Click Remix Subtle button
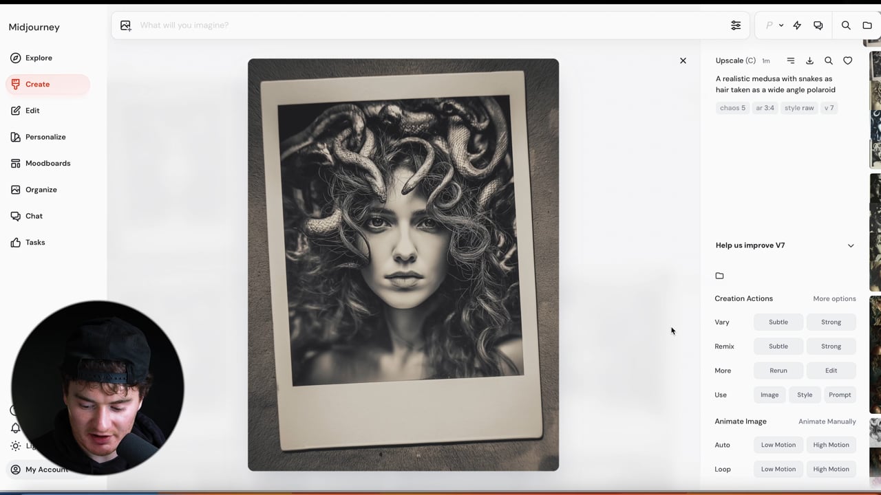Viewport: 881px width, 495px height. click(x=778, y=346)
